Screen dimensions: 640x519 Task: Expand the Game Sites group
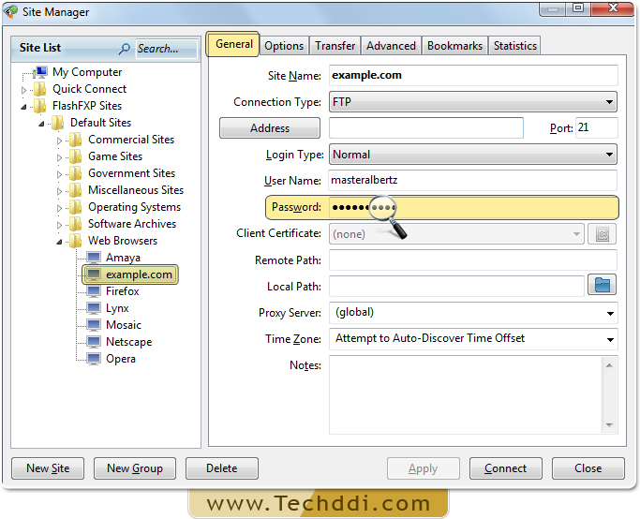[x=60, y=157]
